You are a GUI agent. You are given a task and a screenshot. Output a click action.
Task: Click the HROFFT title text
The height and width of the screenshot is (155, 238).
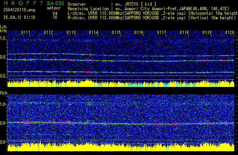(x=23, y=3)
